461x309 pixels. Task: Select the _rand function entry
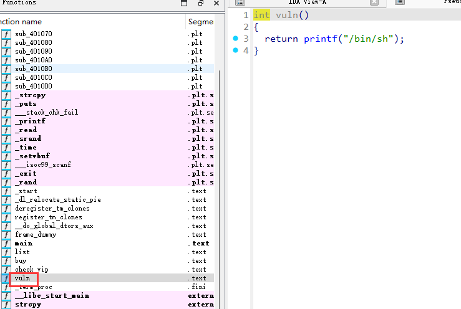[107, 182]
